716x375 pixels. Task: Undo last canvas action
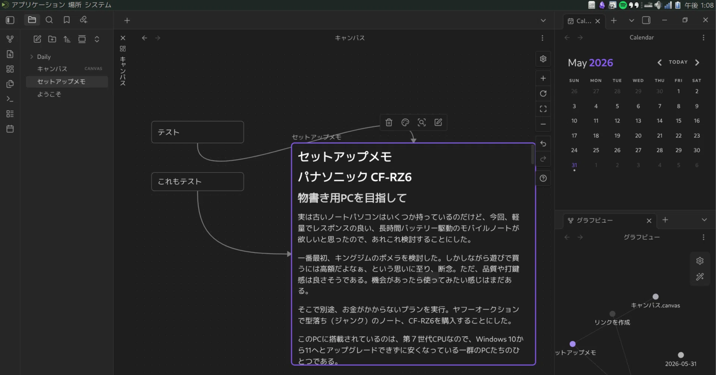pos(543,144)
